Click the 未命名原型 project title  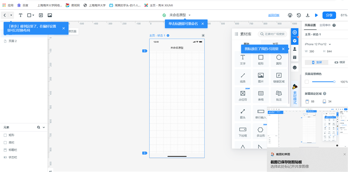[x=178, y=15]
